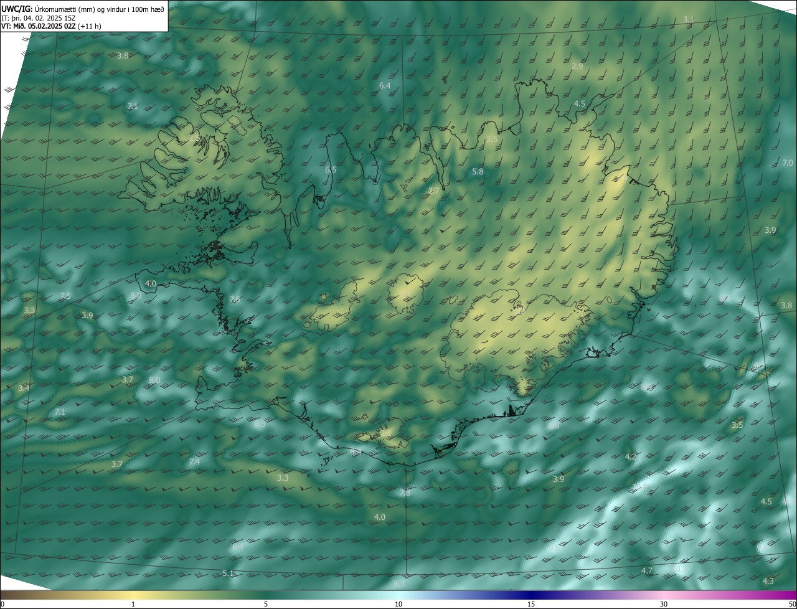Click the 4.3 value label on the map
The width and height of the screenshot is (797, 609).
[x=768, y=581]
